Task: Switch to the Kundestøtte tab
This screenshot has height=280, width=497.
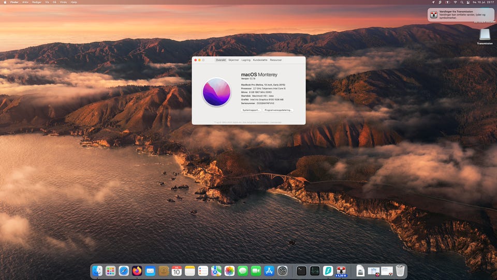Action: click(260, 60)
